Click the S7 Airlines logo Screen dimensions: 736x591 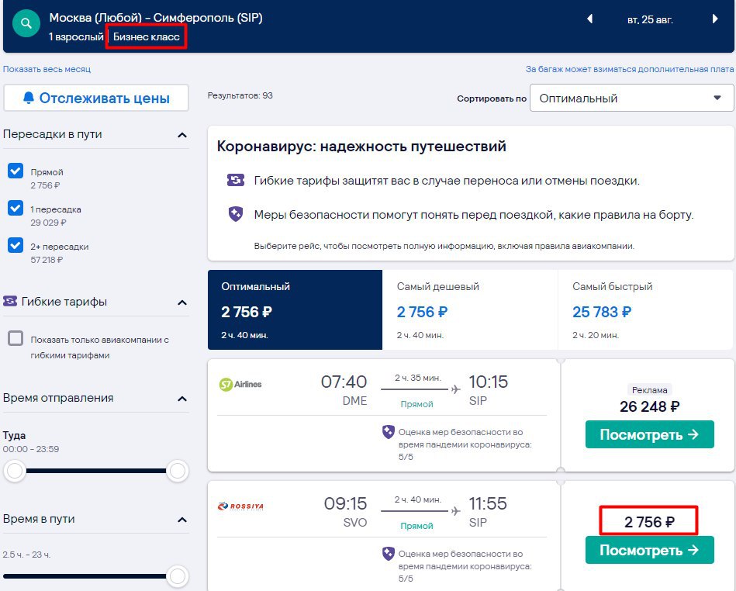(240, 384)
